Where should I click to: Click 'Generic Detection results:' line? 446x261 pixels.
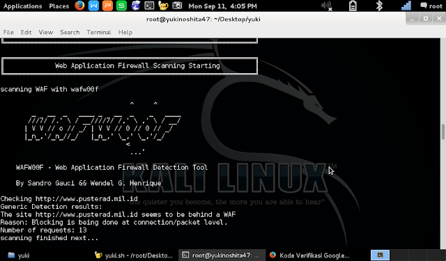tap(51, 207)
